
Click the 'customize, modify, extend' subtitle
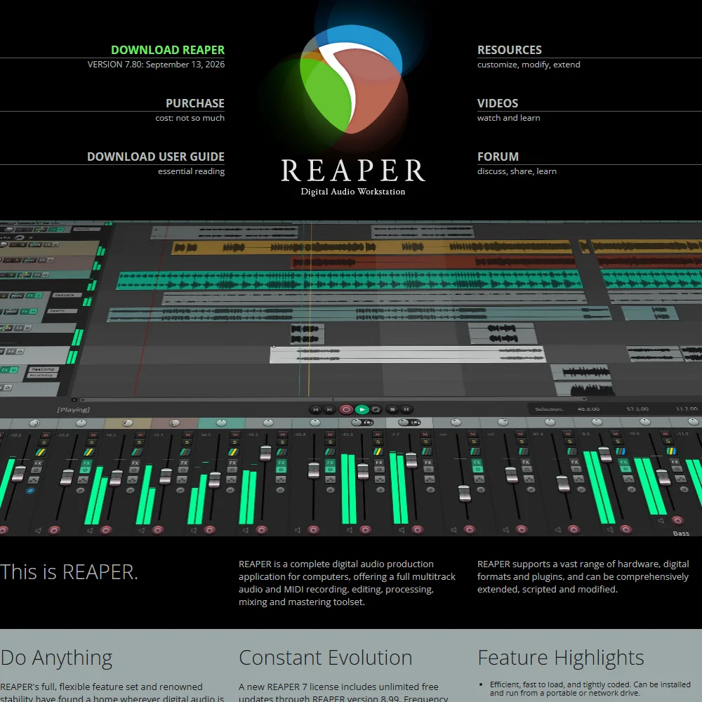[x=529, y=65]
